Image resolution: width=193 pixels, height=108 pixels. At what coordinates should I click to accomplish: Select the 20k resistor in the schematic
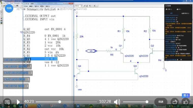pyautogui.click(x=77, y=36)
